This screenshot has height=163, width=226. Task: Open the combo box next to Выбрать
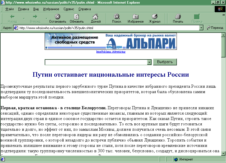149,62
